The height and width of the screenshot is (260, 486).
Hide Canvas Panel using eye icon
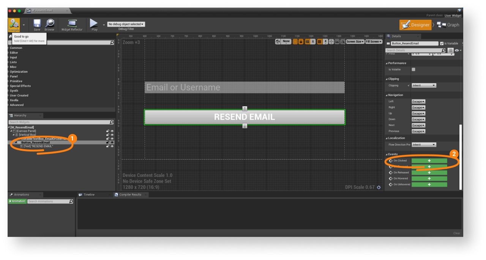pyautogui.click(x=112, y=131)
